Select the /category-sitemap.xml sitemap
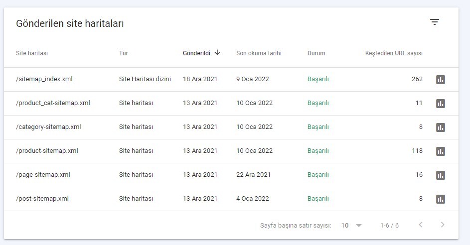 pos(48,127)
